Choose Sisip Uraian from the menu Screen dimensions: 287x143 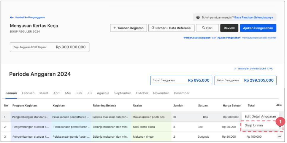[254, 125]
